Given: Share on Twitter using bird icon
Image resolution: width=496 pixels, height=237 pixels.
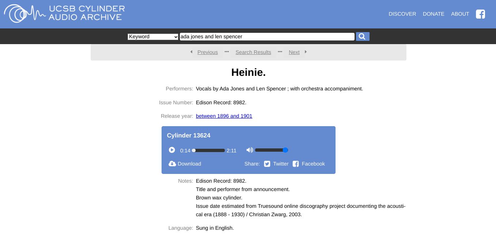Looking at the screenshot, I should coord(267,164).
